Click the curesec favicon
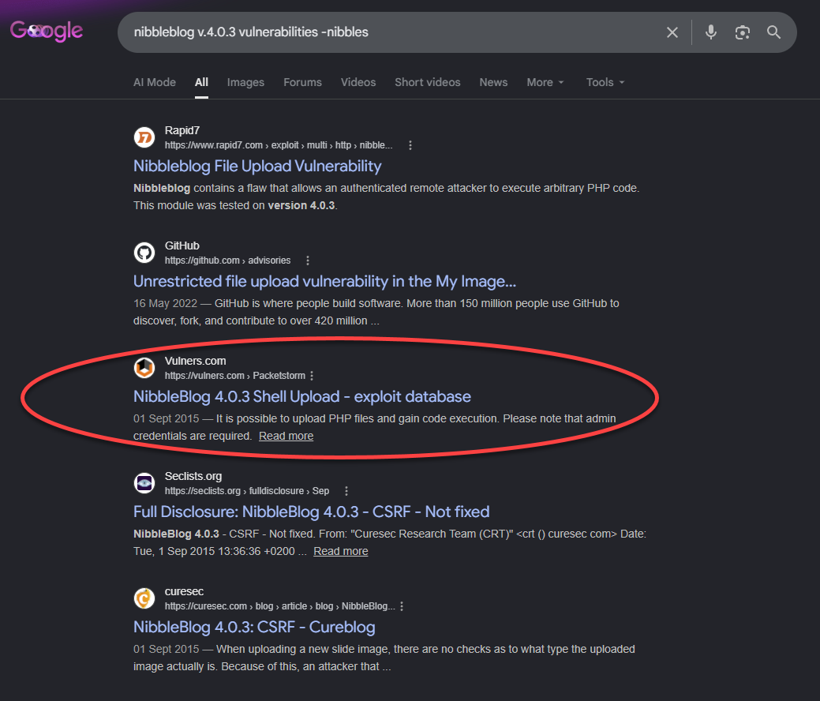The image size is (820, 701). coord(144,598)
